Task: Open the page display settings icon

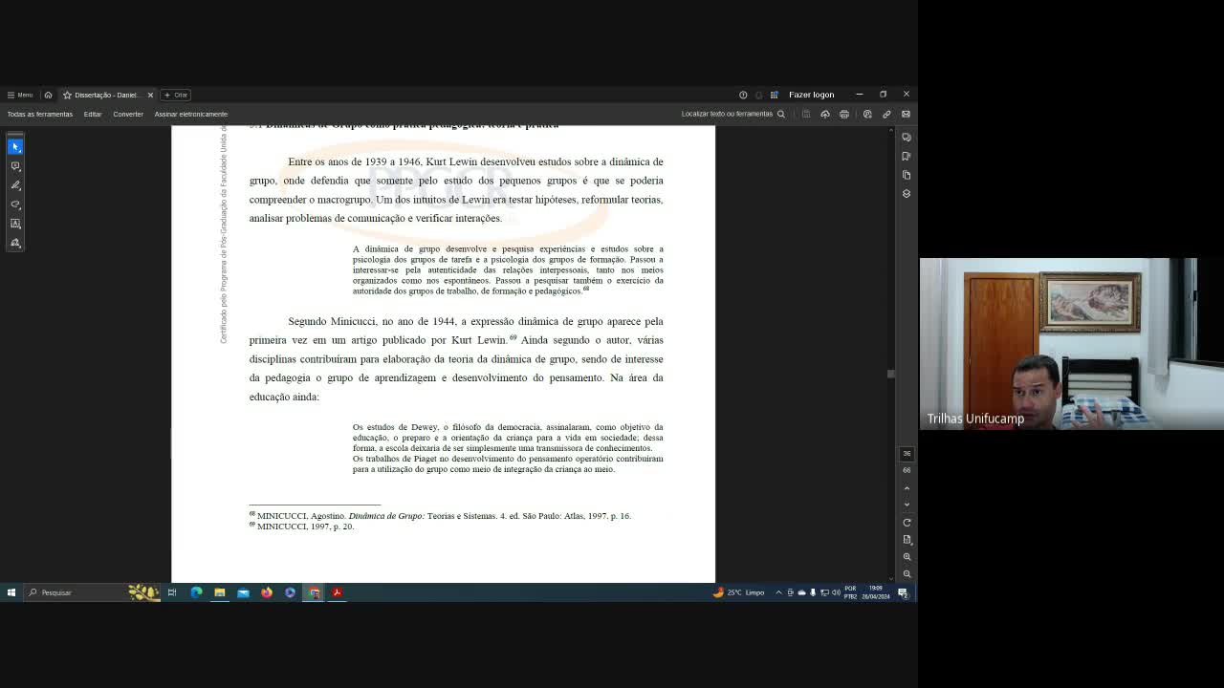Action: [907, 540]
